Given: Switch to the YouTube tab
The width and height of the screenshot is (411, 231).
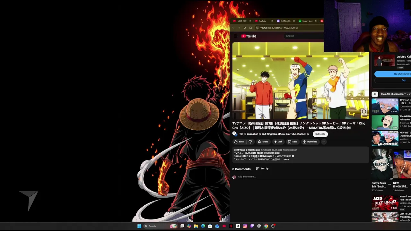Looking at the screenshot, I should pyautogui.click(x=264, y=21).
